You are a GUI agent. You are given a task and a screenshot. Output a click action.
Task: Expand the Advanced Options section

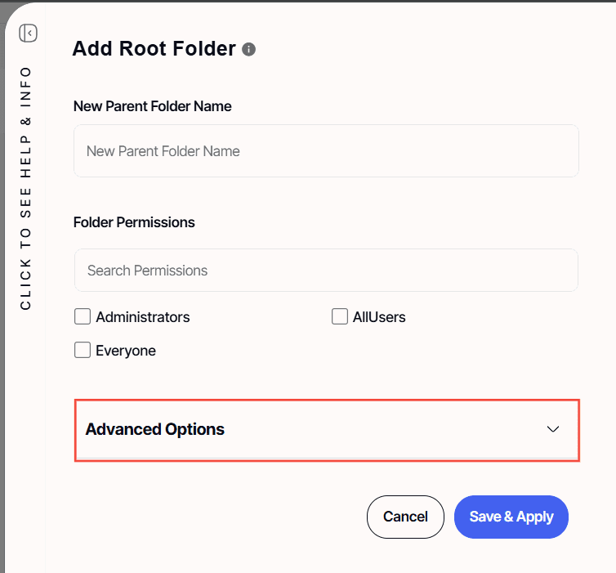(327, 429)
